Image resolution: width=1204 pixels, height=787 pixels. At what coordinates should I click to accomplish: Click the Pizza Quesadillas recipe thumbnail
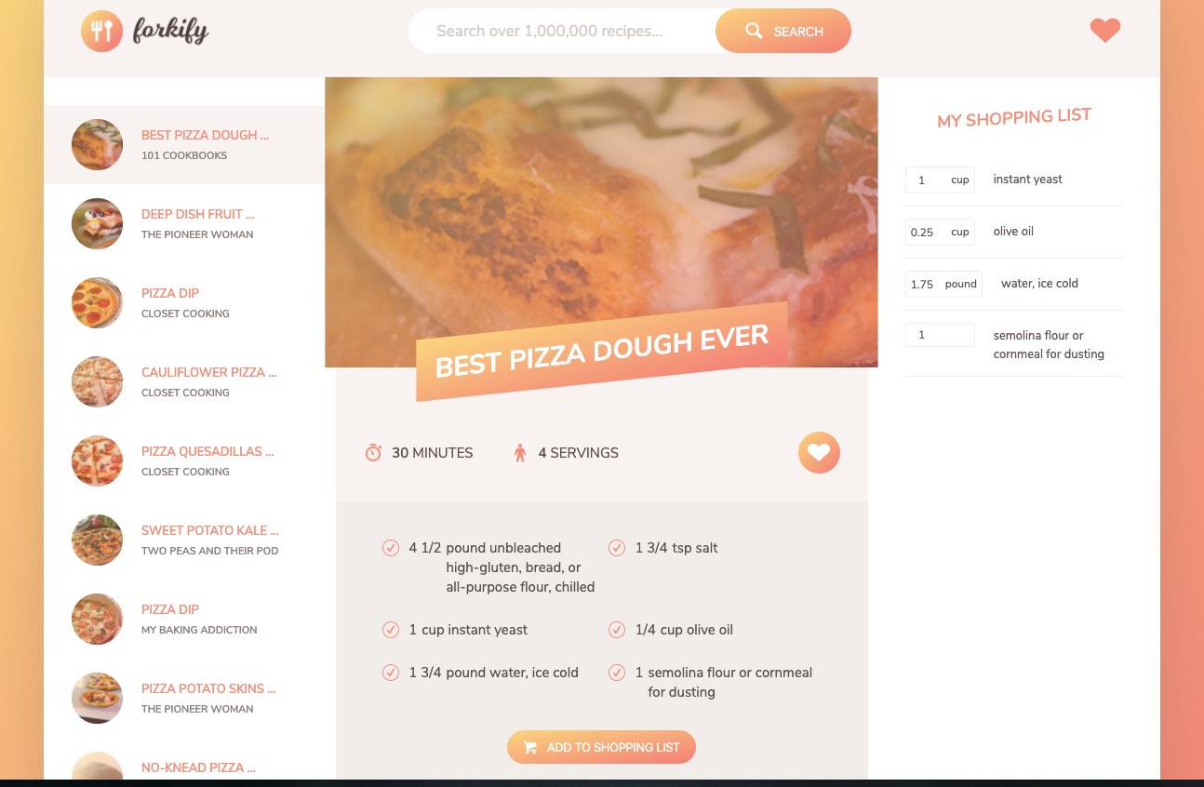(97, 460)
